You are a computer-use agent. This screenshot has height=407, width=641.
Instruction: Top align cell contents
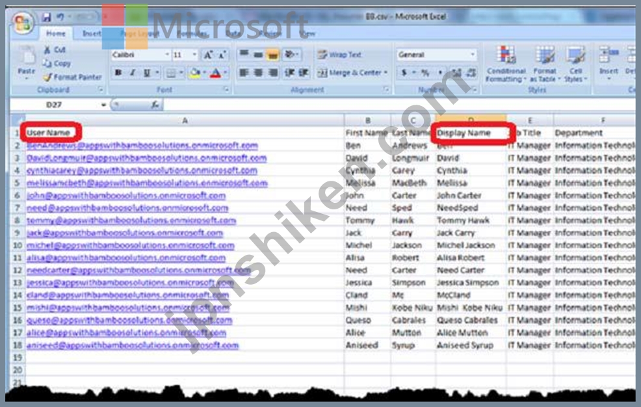click(x=244, y=55)
